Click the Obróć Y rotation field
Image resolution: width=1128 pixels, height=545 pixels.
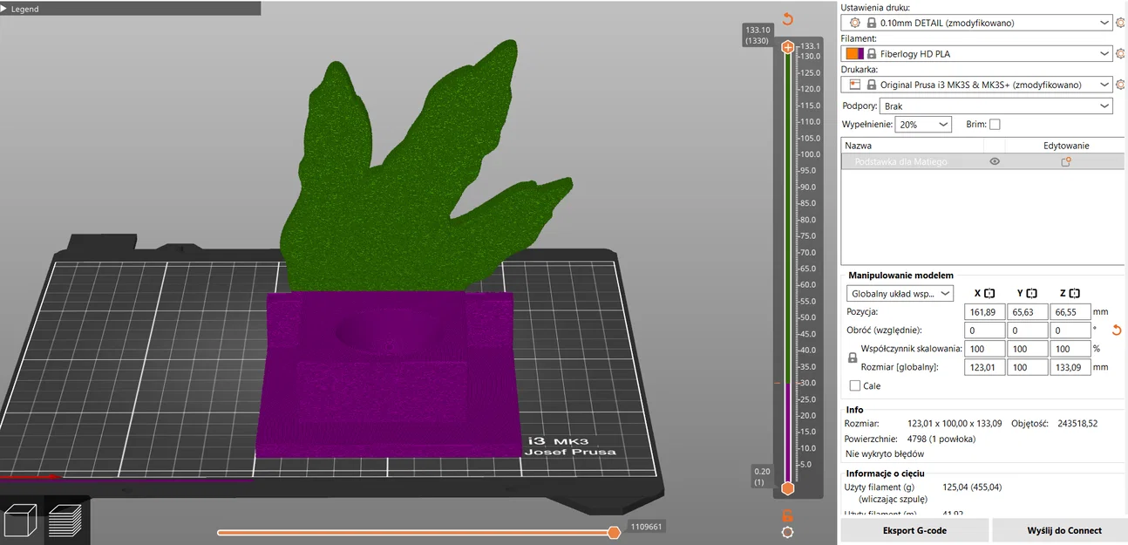click(1028, 330)
